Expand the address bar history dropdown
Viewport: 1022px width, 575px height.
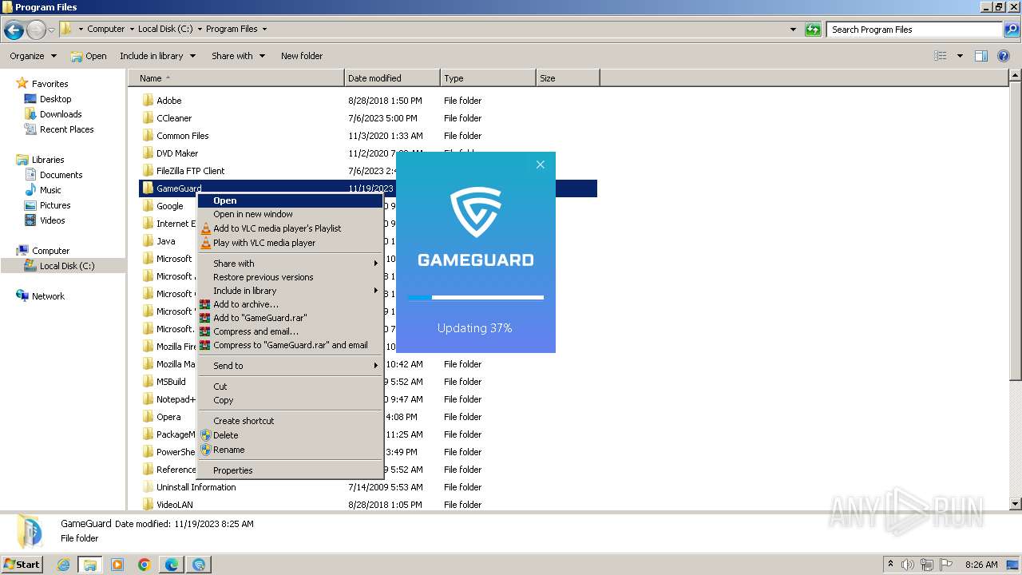tap(793, 30)
